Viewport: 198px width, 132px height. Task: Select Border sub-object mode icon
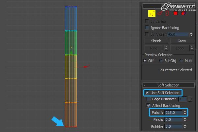pos(167,13)
